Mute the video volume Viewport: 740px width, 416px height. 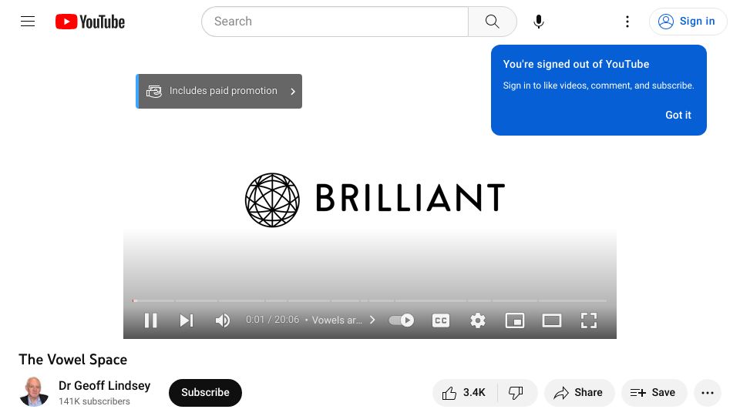pyautogui.click(x=222, y=320)
